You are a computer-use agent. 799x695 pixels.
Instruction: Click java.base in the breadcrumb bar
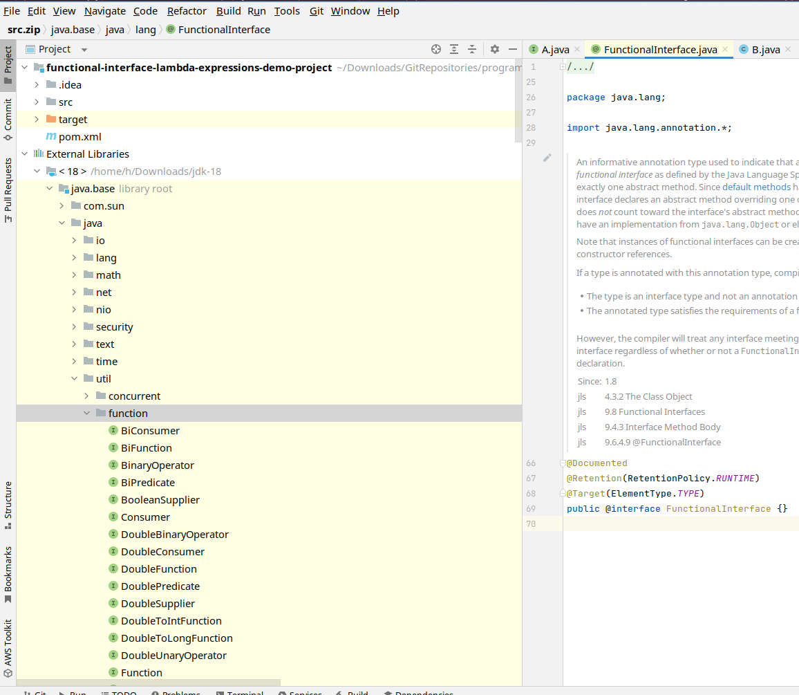[x=73, y=30]
